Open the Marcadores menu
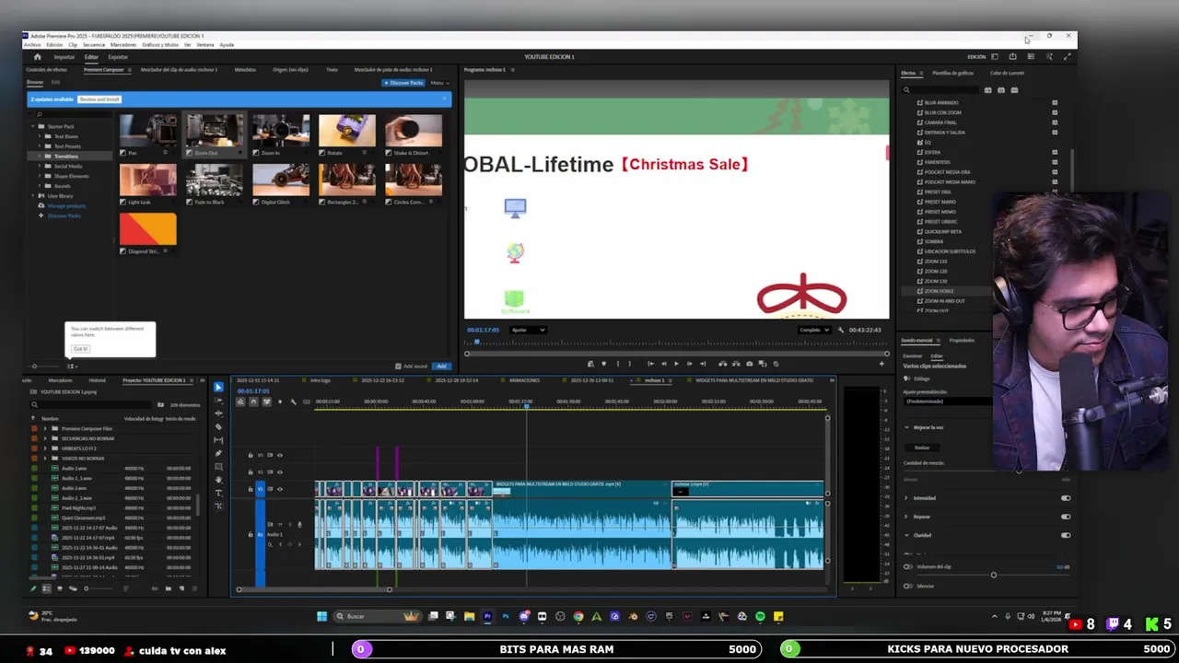1179x663 pixels. coord(123,45)
